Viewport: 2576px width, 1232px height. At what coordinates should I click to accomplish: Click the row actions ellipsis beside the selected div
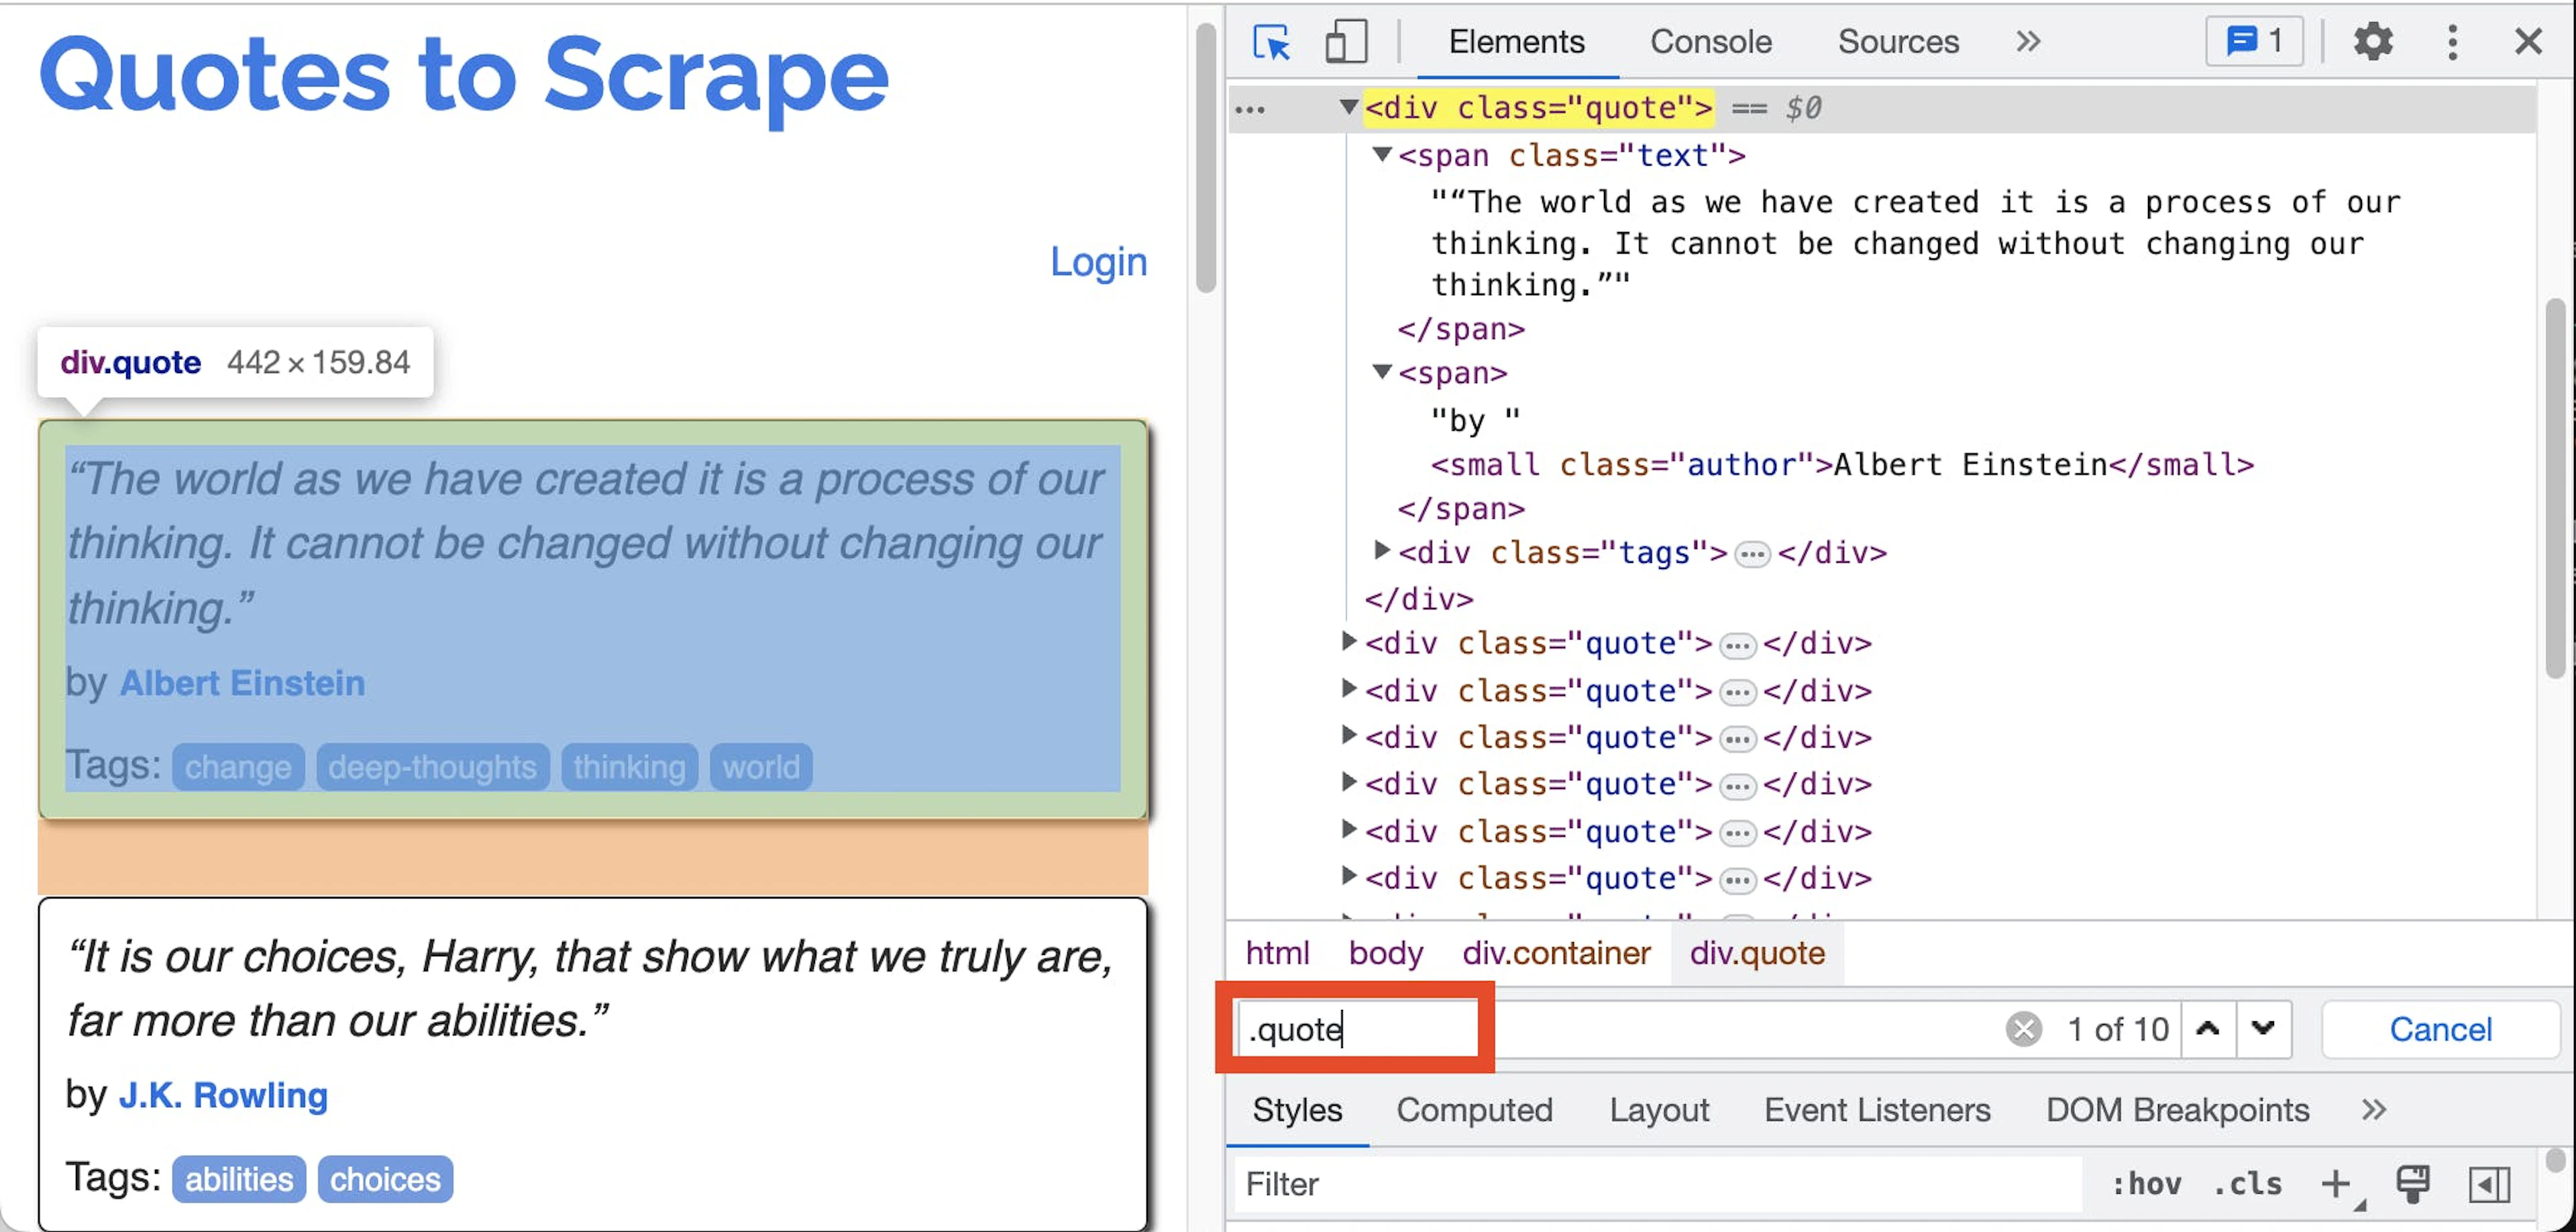pyautogui.click(x=1250, y=109)
